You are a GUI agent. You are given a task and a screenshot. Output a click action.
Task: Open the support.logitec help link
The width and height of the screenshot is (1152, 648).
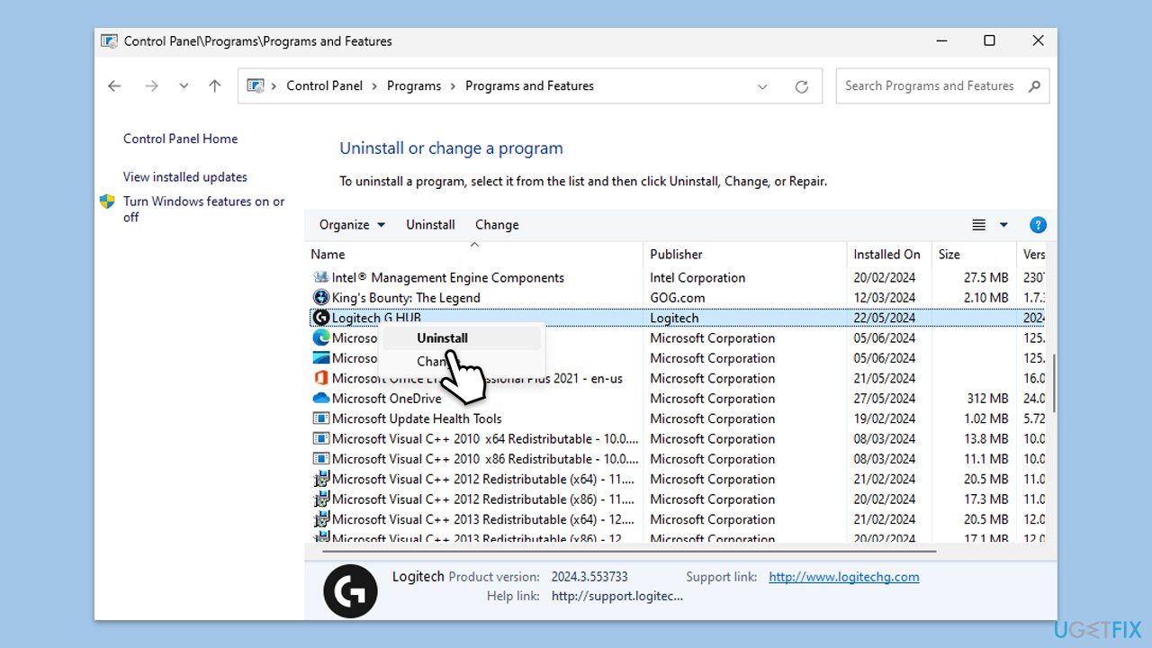coord(617,596)
